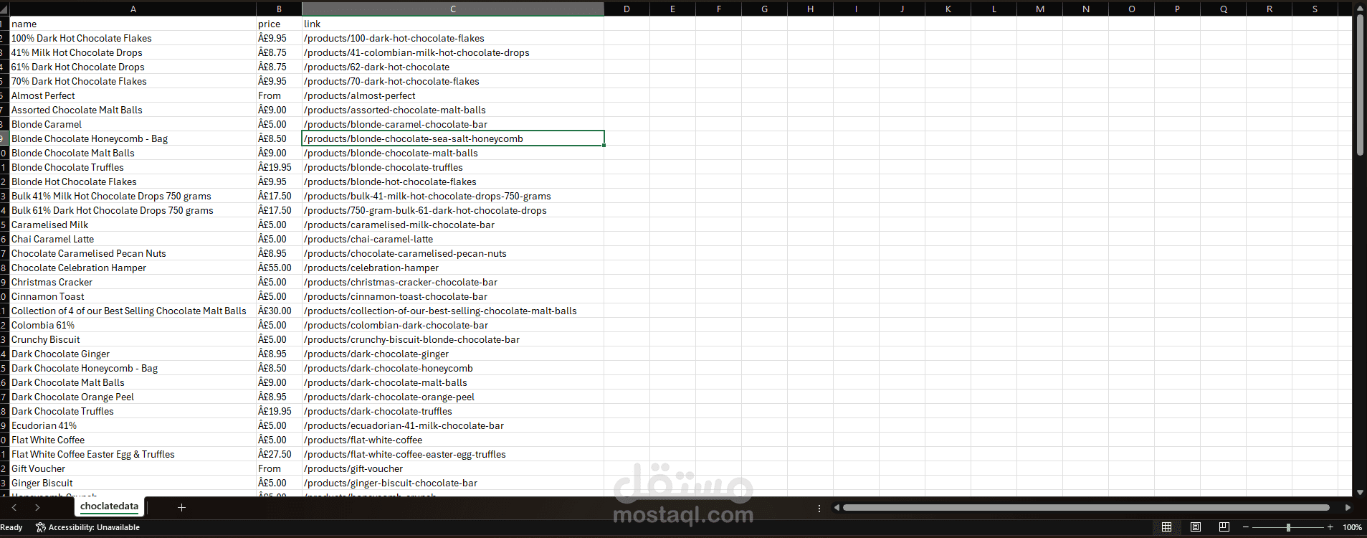Image resolution: width=1367 pixels, height=538 pixels.
Task: Select the /products/chai-caramel-latte link cell
Action: 453,239
